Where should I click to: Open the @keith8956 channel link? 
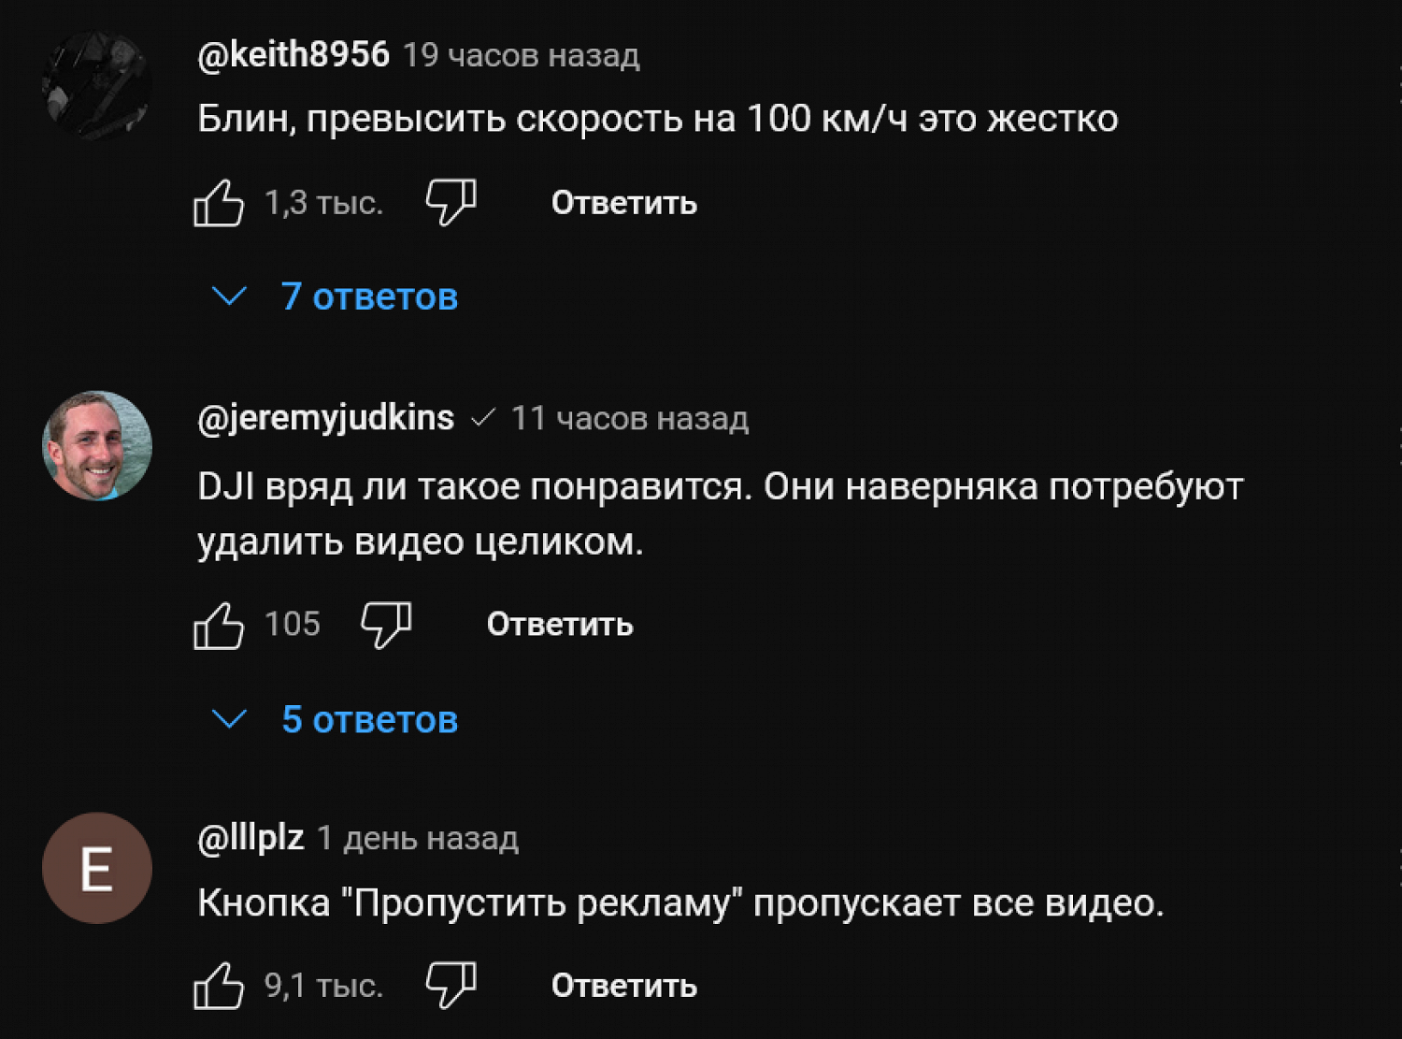pyautogui.click(x=293, y=55)
